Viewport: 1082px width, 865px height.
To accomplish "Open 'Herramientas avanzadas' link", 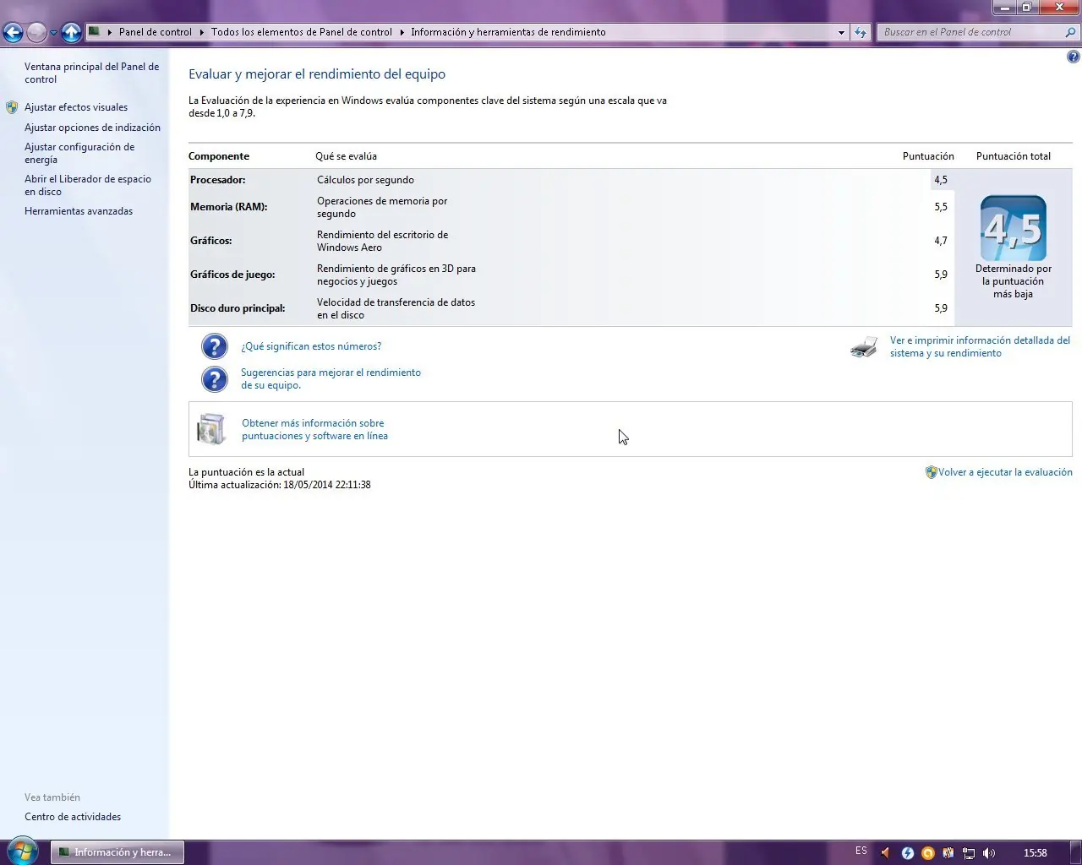I will click(x=79, y=211).
